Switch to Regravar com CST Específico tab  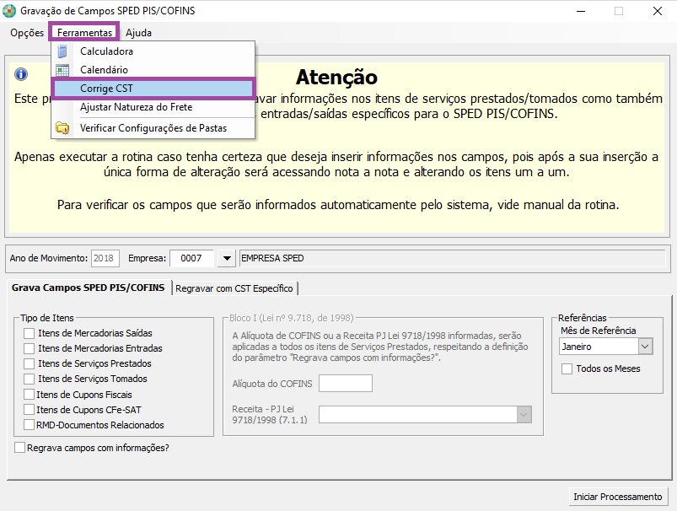click(x=234, y=288)
